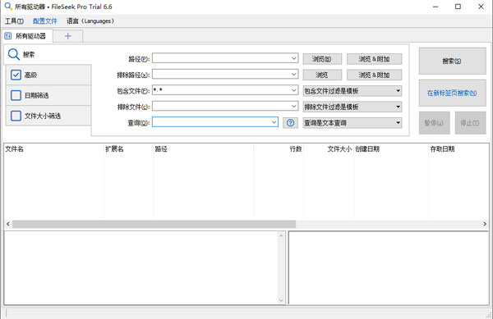493x319 pixels.
Task: Click the 所有驱动器 tab icon
Action: (x=8, y=36)
